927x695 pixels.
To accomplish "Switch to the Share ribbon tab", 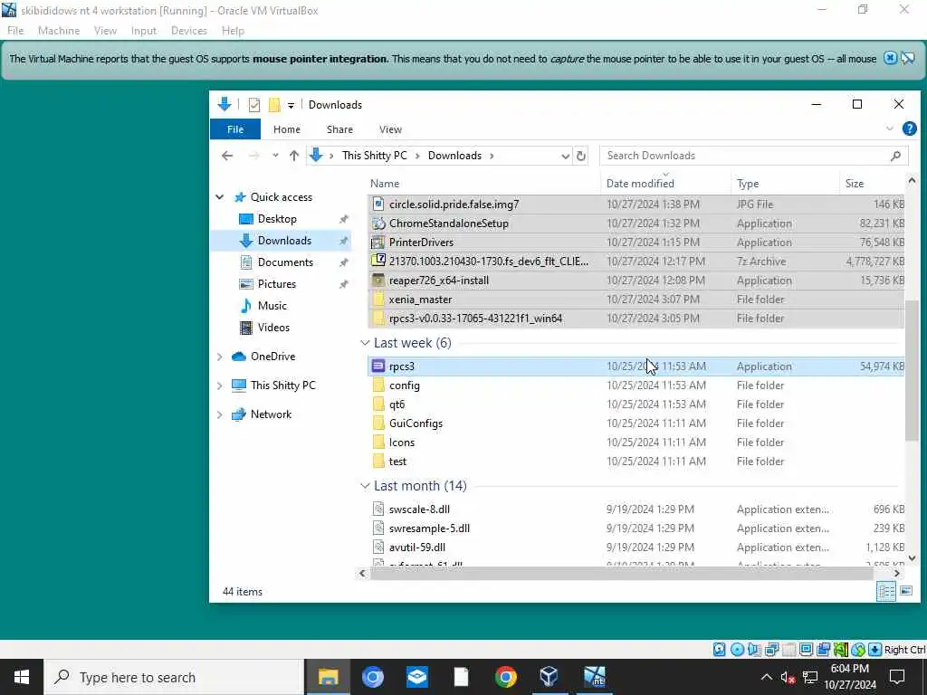I will [x=339, y=129].
